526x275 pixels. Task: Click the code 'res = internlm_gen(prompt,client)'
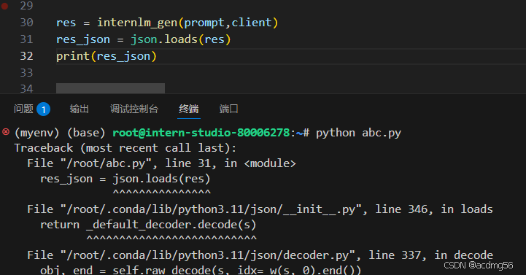167,23
